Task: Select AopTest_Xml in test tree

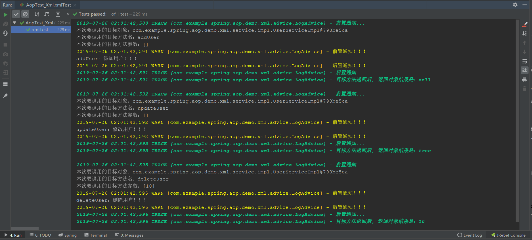Action: (39, 23)
